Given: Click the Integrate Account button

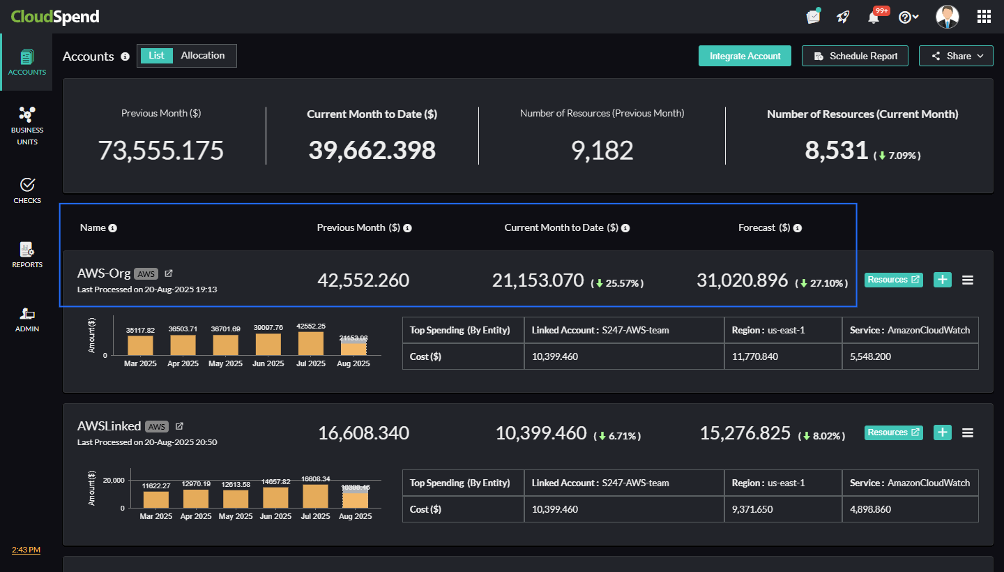Looking at the screenshot, I should (x=745, y=56).
